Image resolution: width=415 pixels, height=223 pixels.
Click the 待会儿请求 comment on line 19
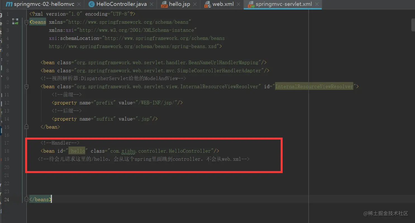click(144, 159)
